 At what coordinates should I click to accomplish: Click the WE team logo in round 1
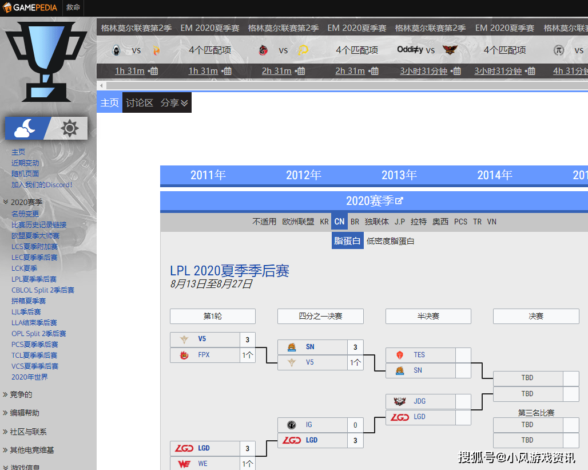[x=184, y=464]
